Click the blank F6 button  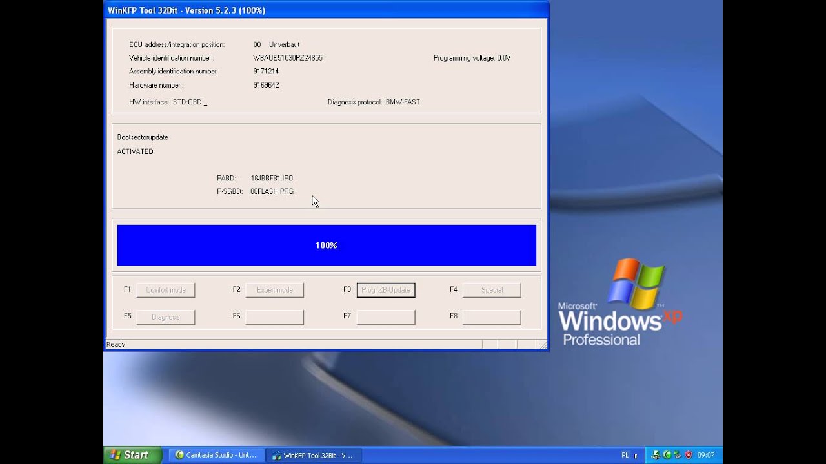click(x=275, y=317)
